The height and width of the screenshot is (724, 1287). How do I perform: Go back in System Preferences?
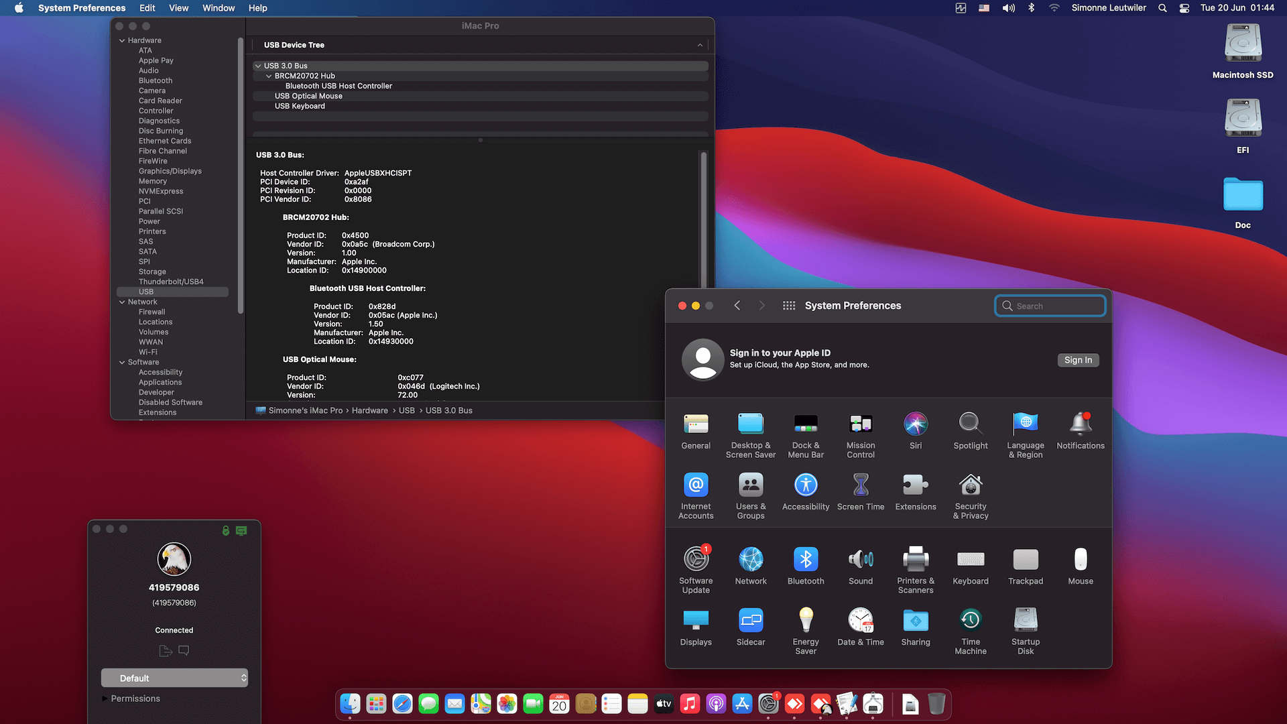pyautogui.click(x=737, y=306)
